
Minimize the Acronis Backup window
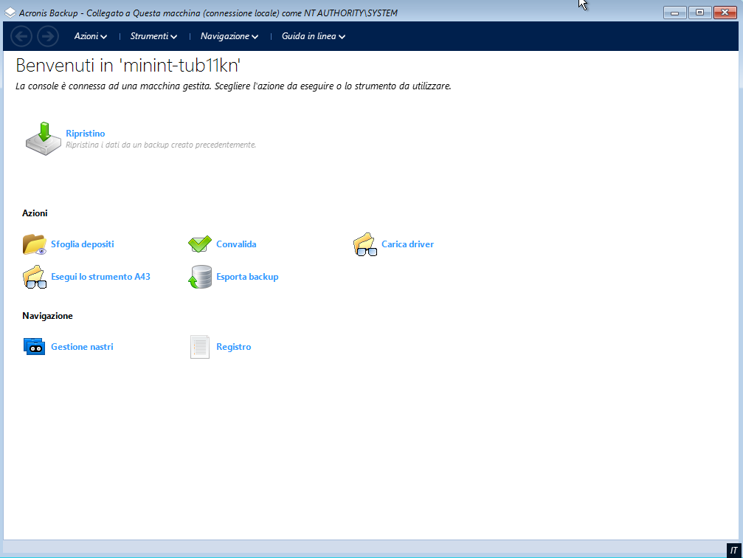[x=675, y=13]
